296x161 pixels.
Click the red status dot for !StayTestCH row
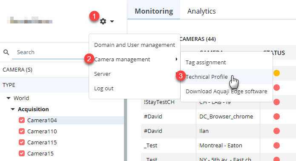276,102
